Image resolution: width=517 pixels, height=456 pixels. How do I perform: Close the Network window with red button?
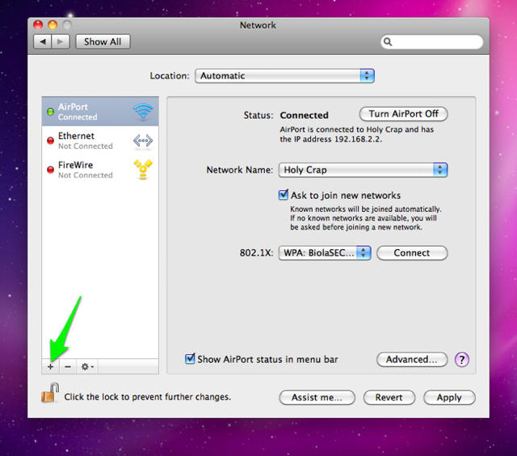[38, 25]
